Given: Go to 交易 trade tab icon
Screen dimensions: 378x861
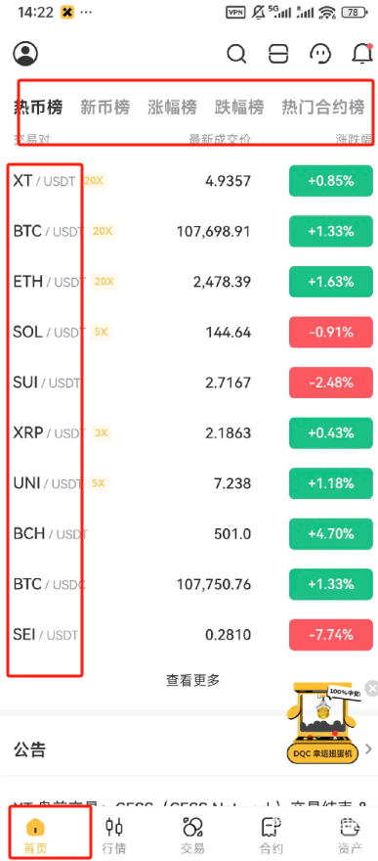Looking at the screenshot, I should point(192,827).
